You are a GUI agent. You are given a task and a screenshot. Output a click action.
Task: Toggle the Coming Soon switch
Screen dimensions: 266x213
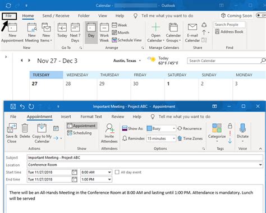[261, 15]
